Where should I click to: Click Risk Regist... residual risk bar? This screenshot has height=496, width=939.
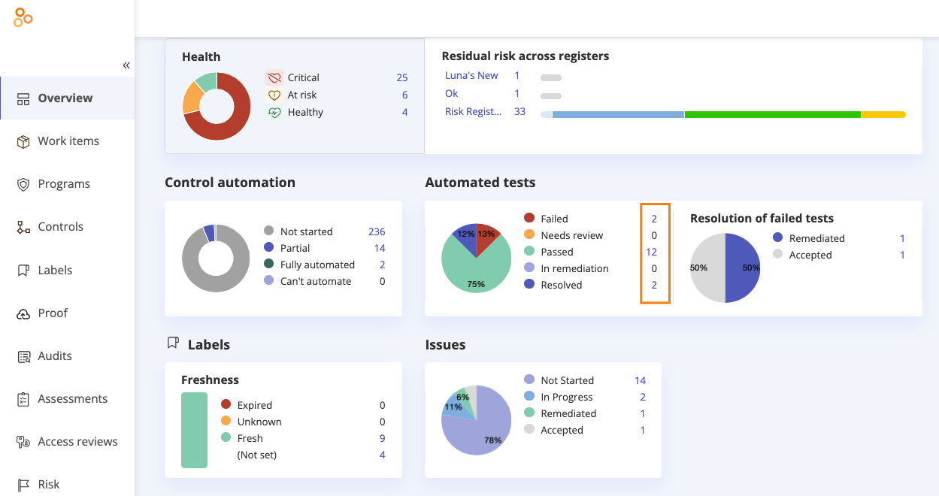(x=723, y=114)
